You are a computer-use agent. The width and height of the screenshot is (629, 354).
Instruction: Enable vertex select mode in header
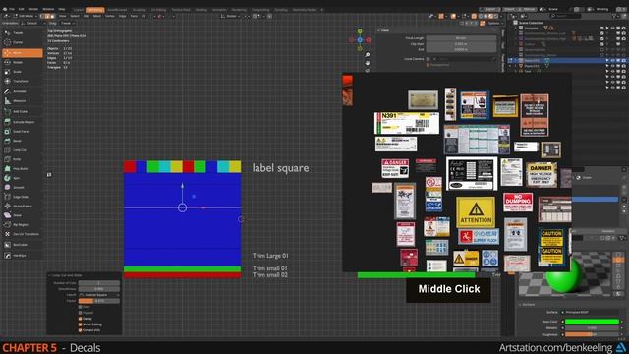tap(41, 16)
